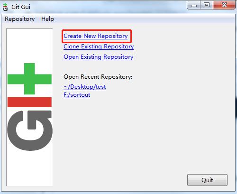Open the Help menu
The width and height of the screenshot is (237, 194).
pos(47,19)
